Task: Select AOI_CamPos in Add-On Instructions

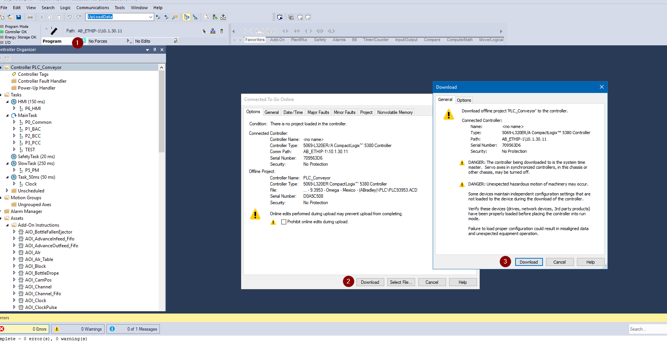Action: pos(38,280)
